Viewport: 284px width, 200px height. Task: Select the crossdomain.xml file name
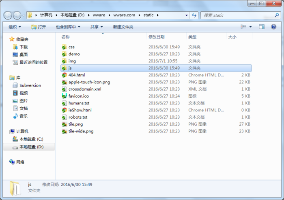coord(85,89)
